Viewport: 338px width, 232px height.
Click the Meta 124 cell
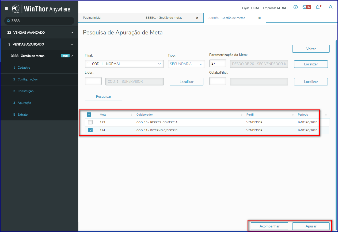[102, 130]
